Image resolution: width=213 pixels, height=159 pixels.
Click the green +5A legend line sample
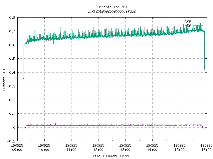coord(198,25)
